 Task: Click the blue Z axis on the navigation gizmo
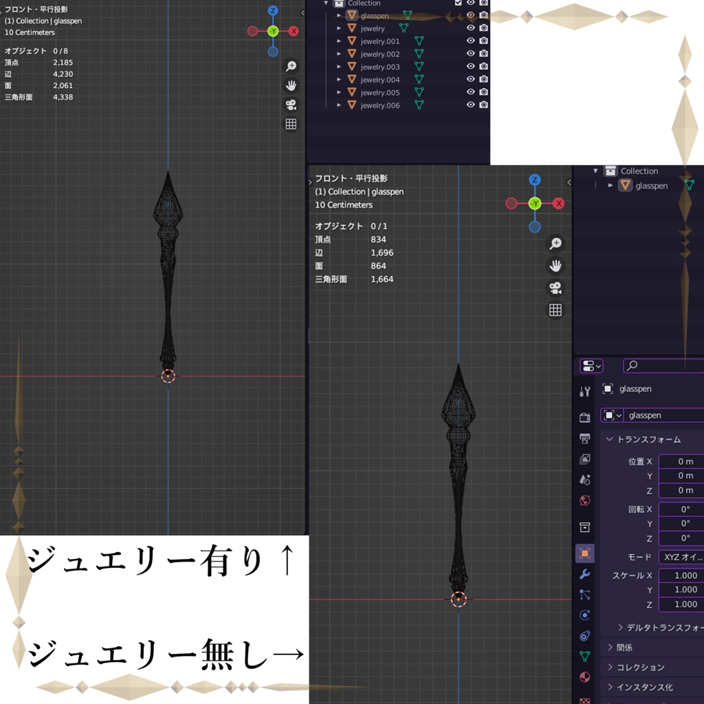click(535, 179)
